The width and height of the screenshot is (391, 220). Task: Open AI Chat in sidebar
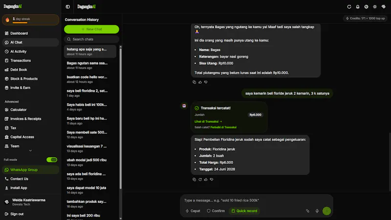pyautogui.click(x=30, y=43)
